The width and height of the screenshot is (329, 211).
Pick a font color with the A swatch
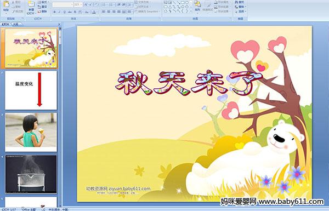click(x=94, y=12)
